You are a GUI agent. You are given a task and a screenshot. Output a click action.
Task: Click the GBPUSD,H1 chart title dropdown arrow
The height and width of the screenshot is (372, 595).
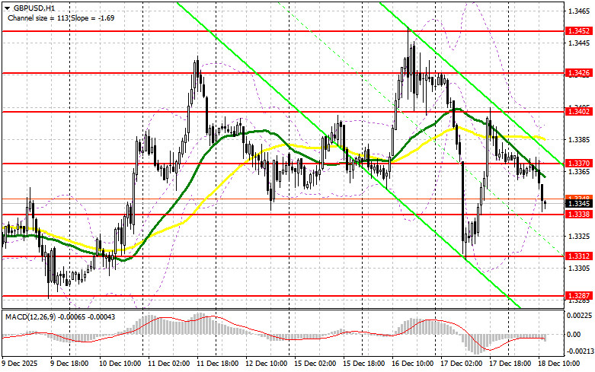coord(7,8)
